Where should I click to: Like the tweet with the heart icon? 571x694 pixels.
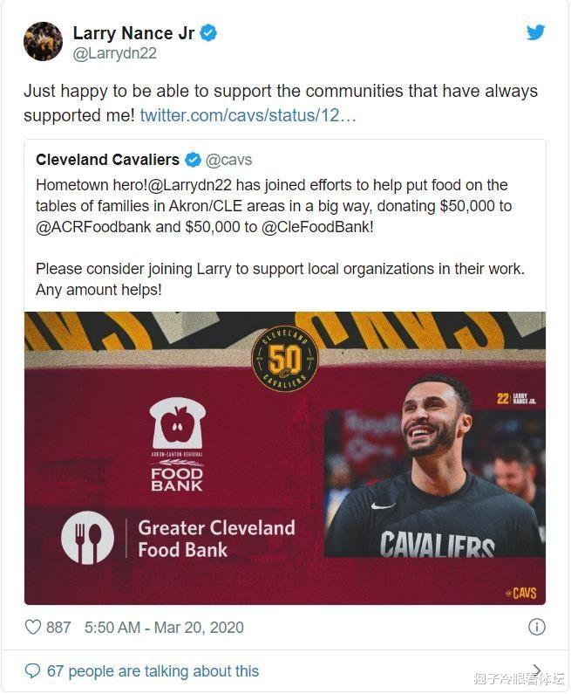[33, 627]
